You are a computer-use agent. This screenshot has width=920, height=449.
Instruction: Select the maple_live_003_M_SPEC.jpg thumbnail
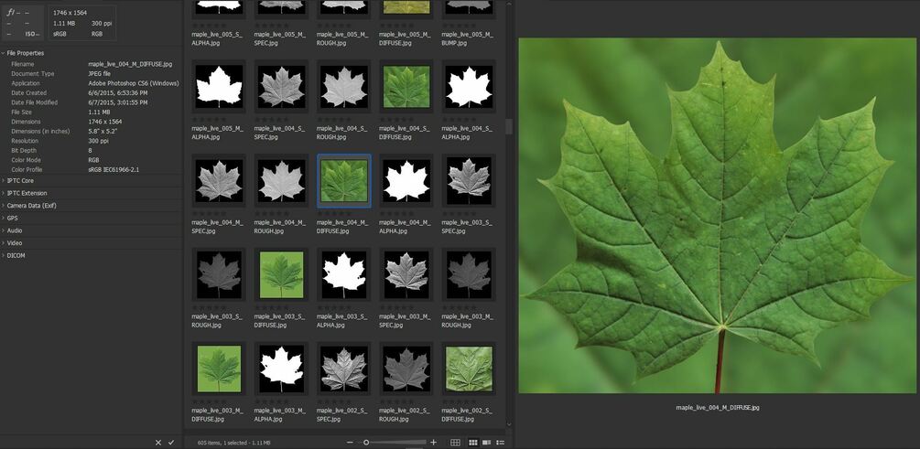(x=406, y=275)
